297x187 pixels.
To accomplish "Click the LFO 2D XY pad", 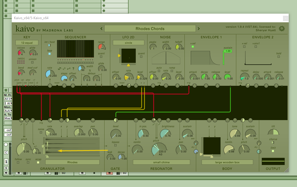I will [129, 56].
